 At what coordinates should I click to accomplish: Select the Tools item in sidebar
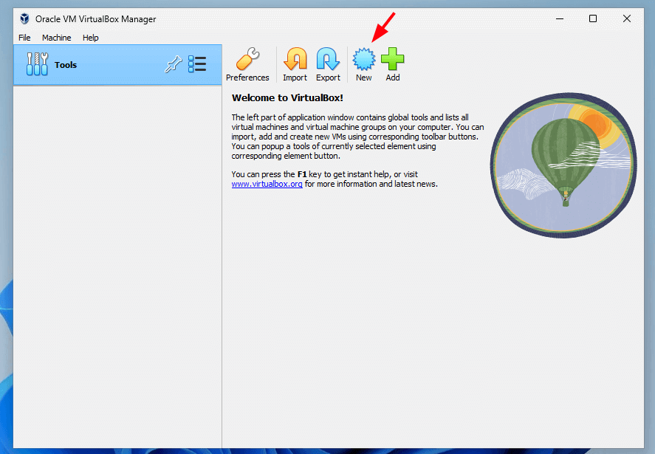pyautogui.click(x=117, y=65)
